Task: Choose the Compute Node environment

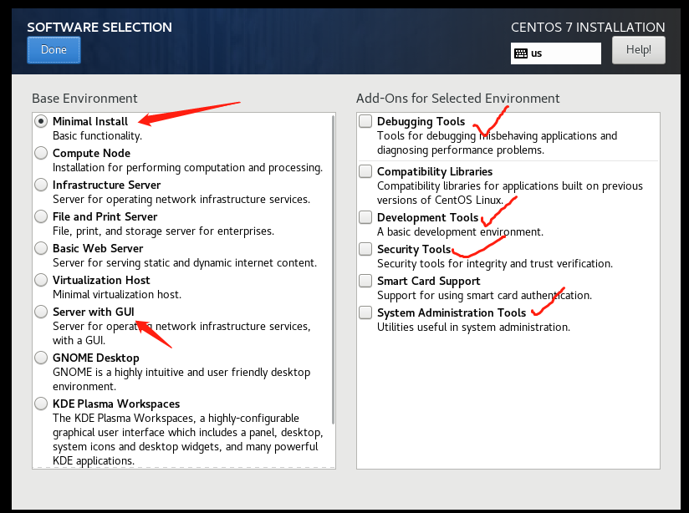Action: pyautogui.click(x=41, y=153)
